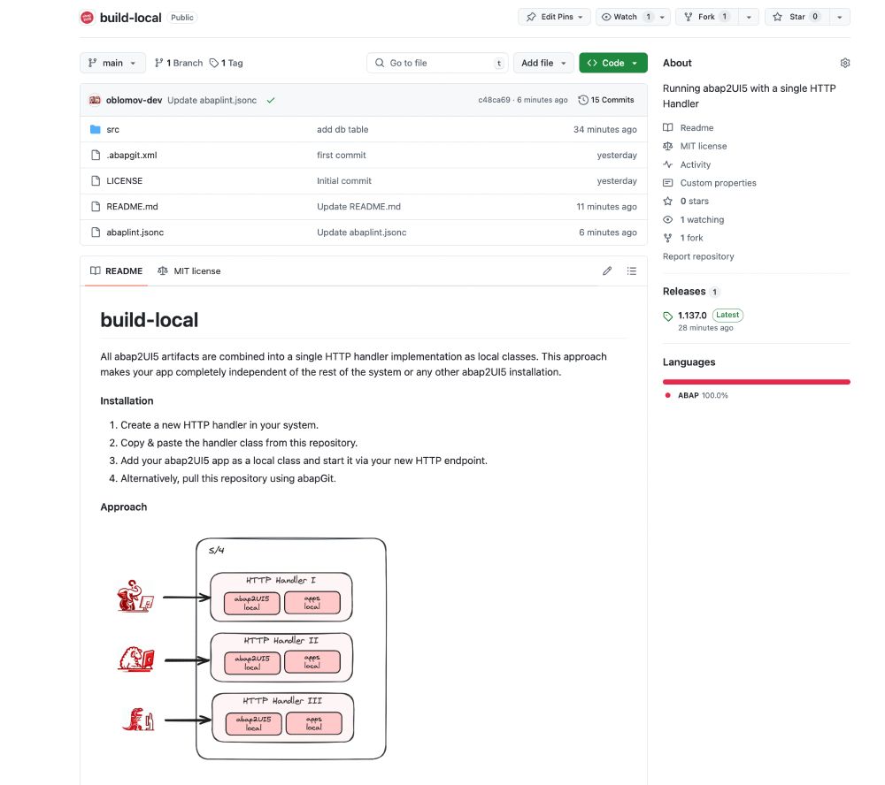Open the Star lists dropdown arrow

[840, 17]
